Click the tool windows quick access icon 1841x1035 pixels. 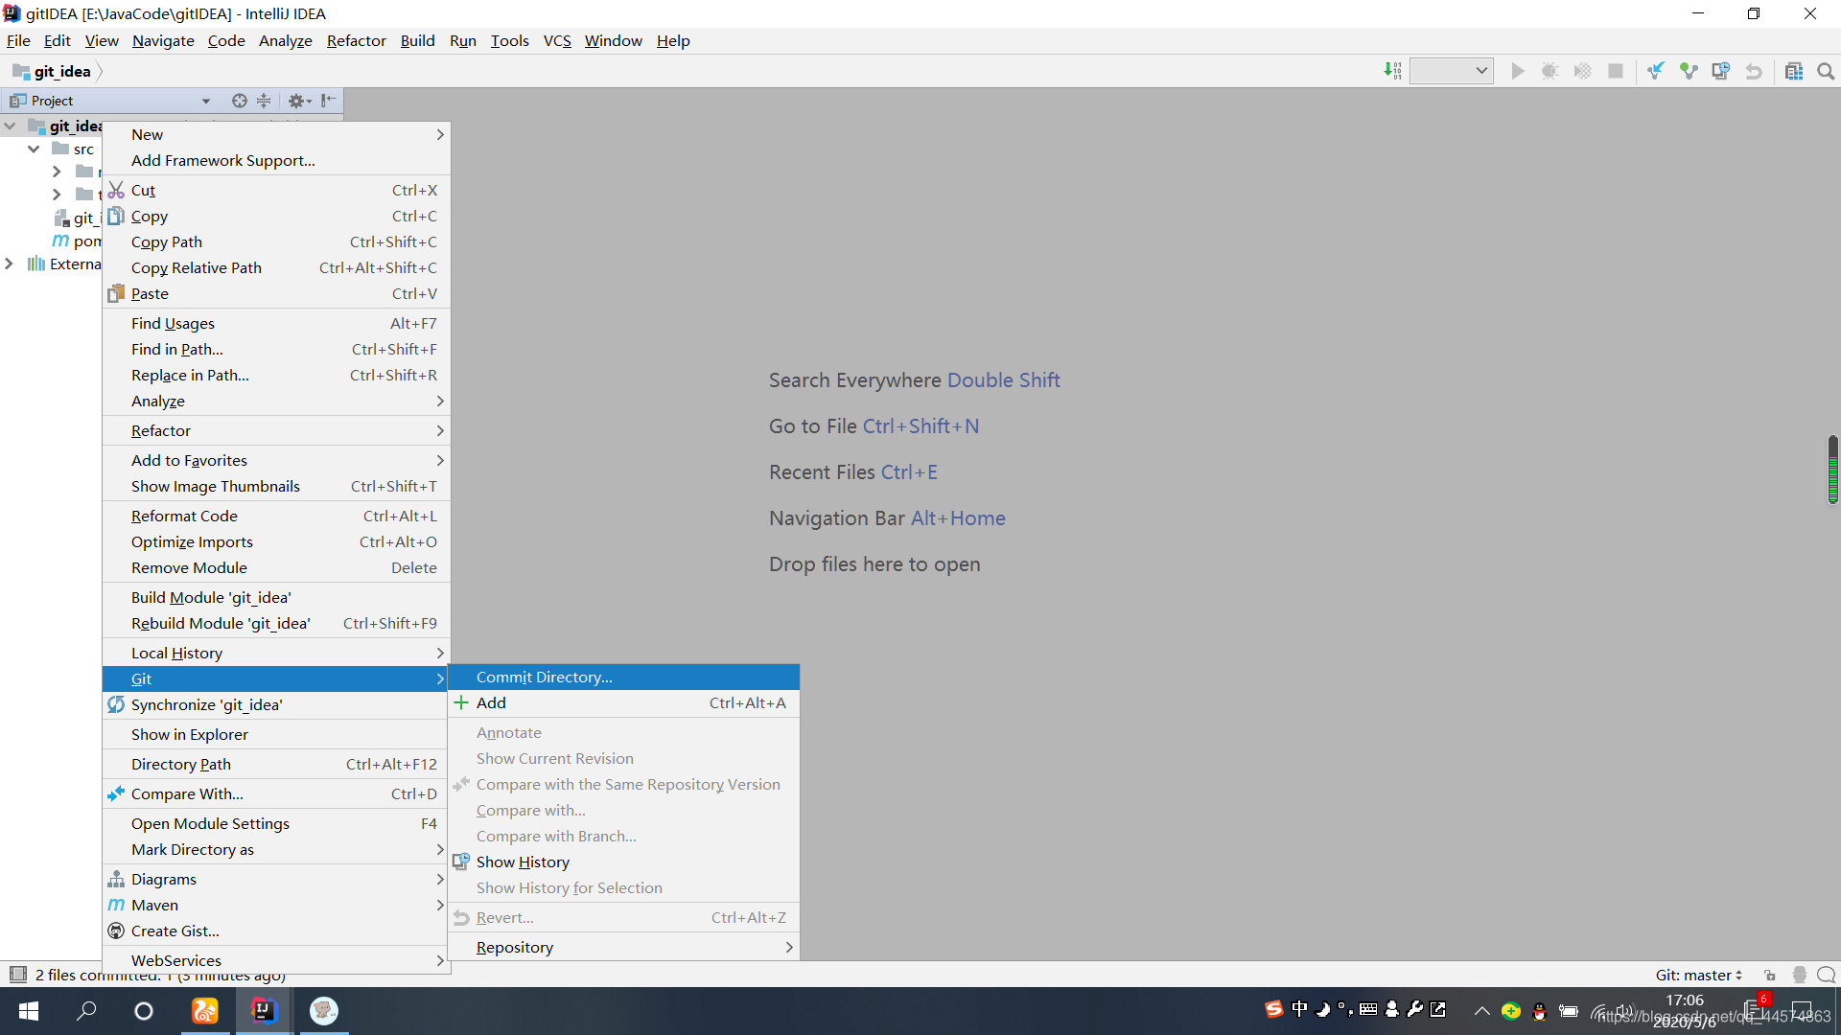point(17,975)
